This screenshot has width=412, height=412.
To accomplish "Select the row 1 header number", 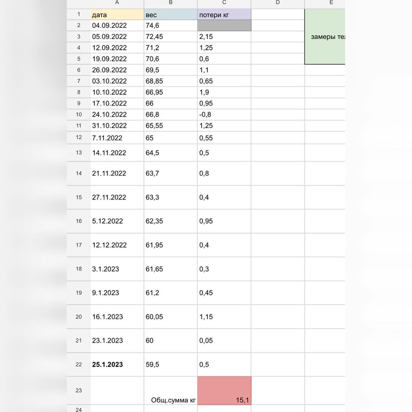I will 79,14.
